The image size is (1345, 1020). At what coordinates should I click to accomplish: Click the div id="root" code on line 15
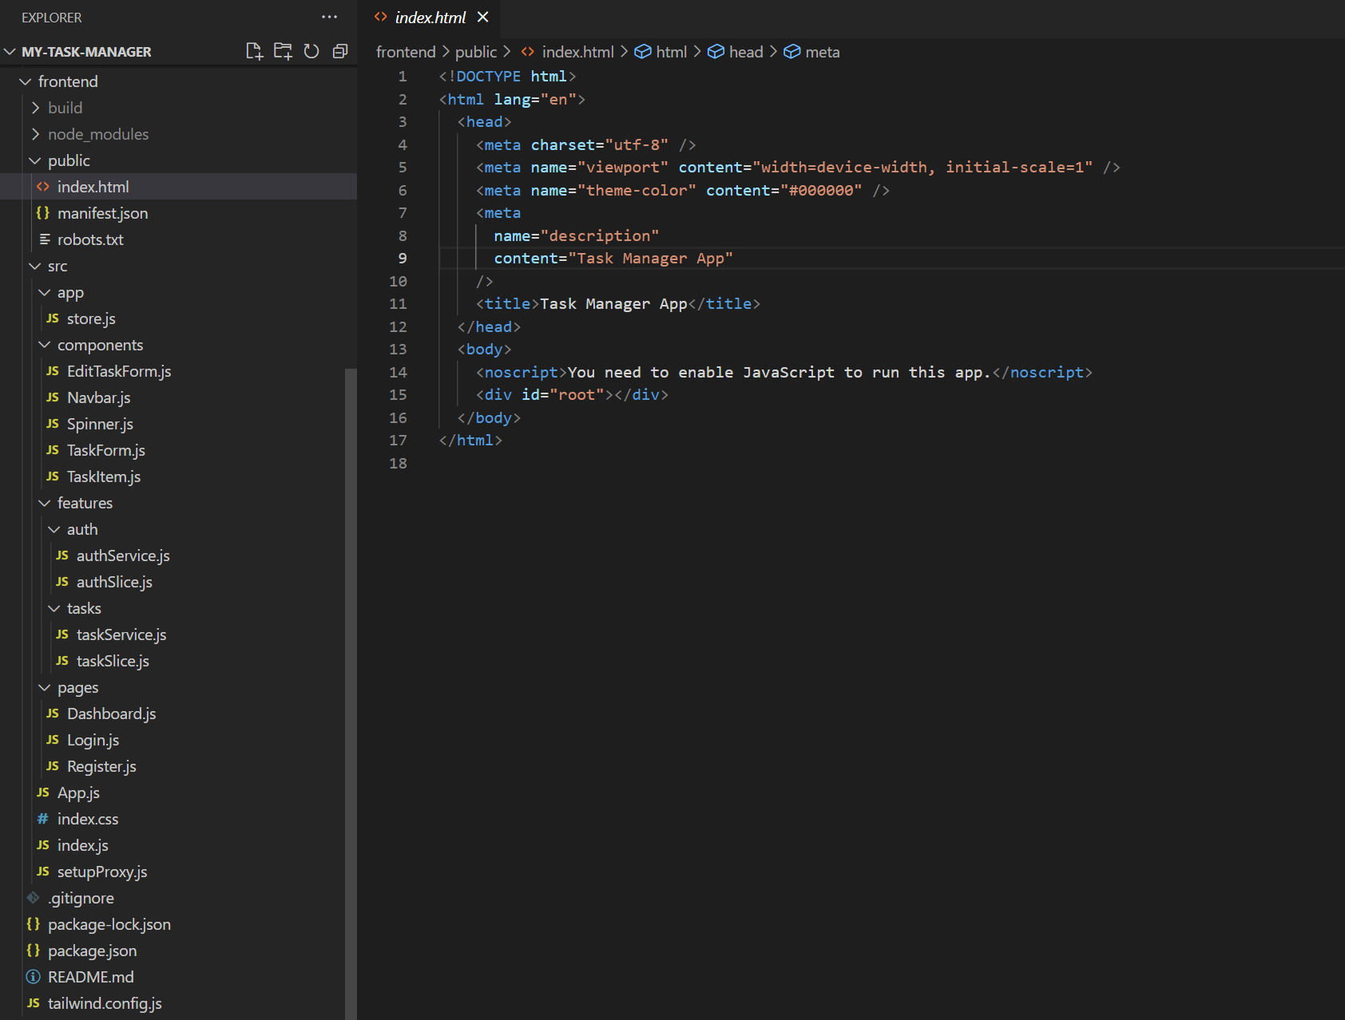coord(572,395)
